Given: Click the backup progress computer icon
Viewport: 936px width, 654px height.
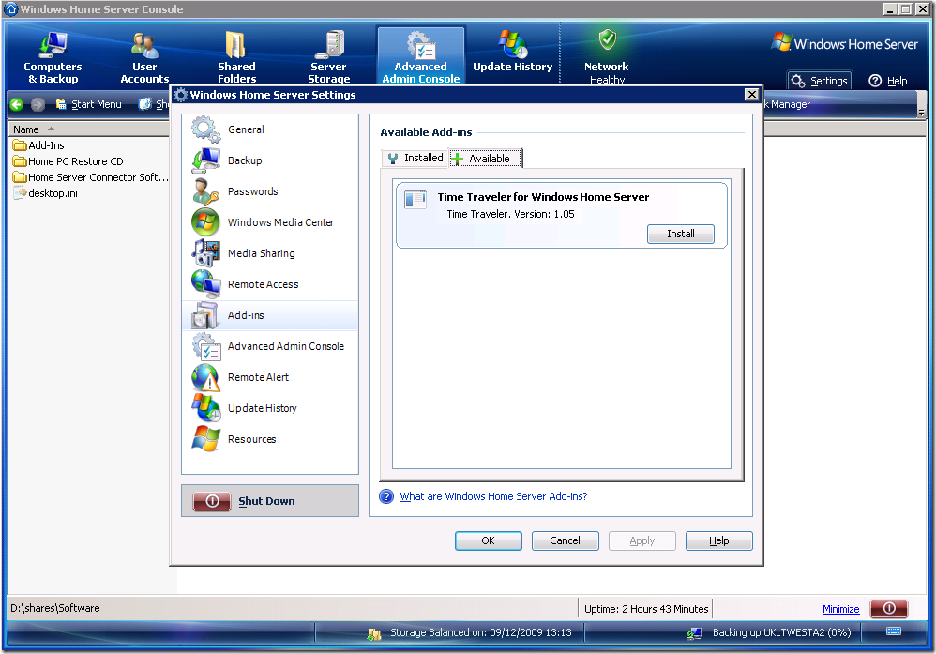Looking at the screenshot, I should pos(694,633).
